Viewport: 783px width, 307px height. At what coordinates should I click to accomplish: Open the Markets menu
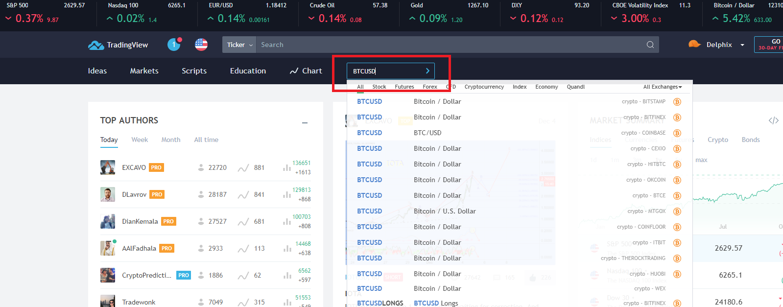pos(144,71)
